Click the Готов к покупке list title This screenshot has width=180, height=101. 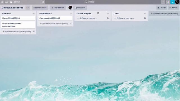[84, 13]
